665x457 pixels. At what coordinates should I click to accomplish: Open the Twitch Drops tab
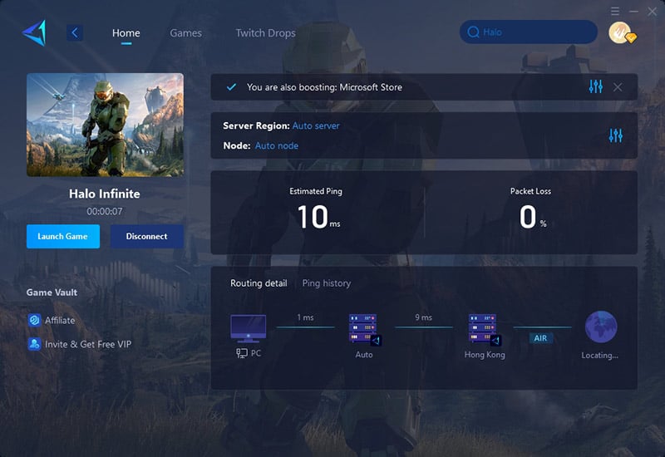click(x=265, y=33)
